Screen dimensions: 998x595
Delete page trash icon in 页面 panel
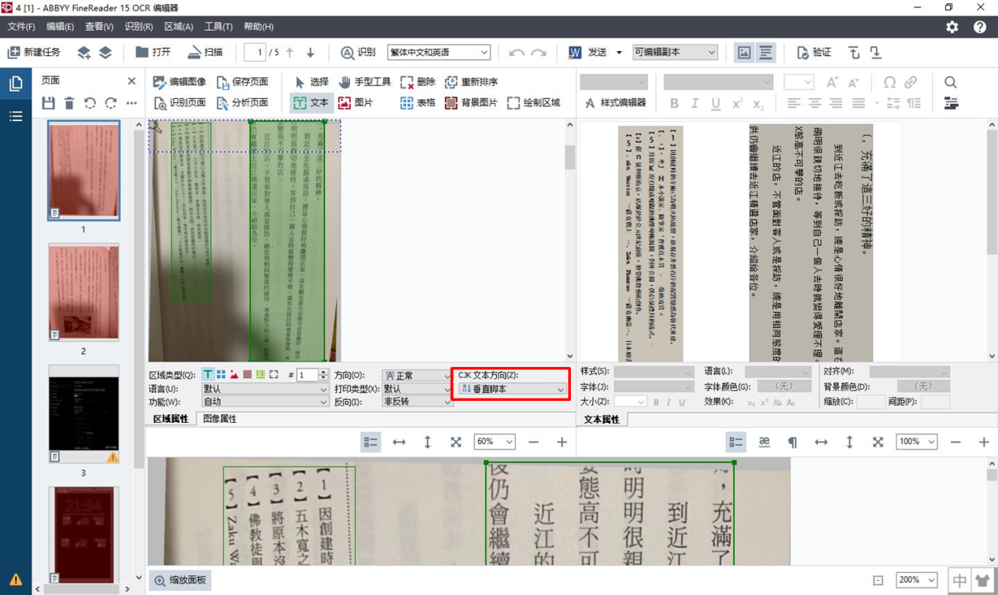pyautogui.click(x=69, y=103)
